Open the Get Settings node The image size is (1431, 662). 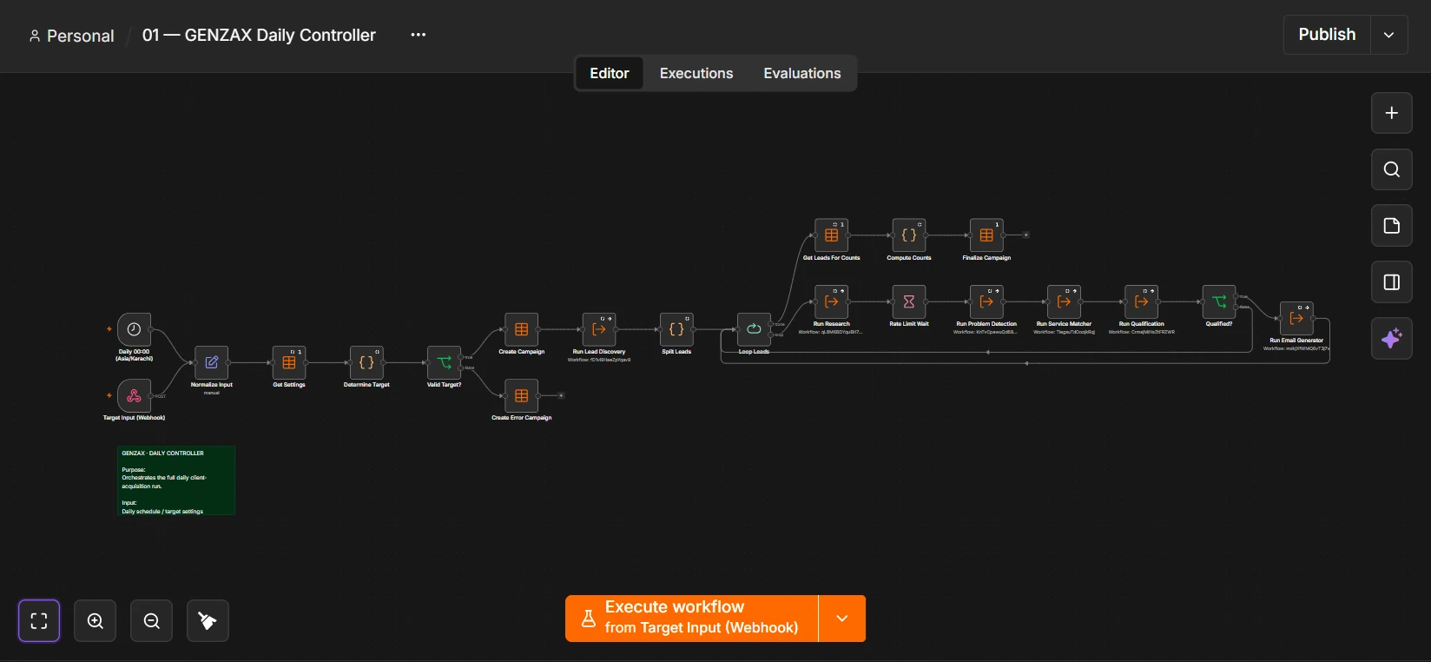coord(289,362)
